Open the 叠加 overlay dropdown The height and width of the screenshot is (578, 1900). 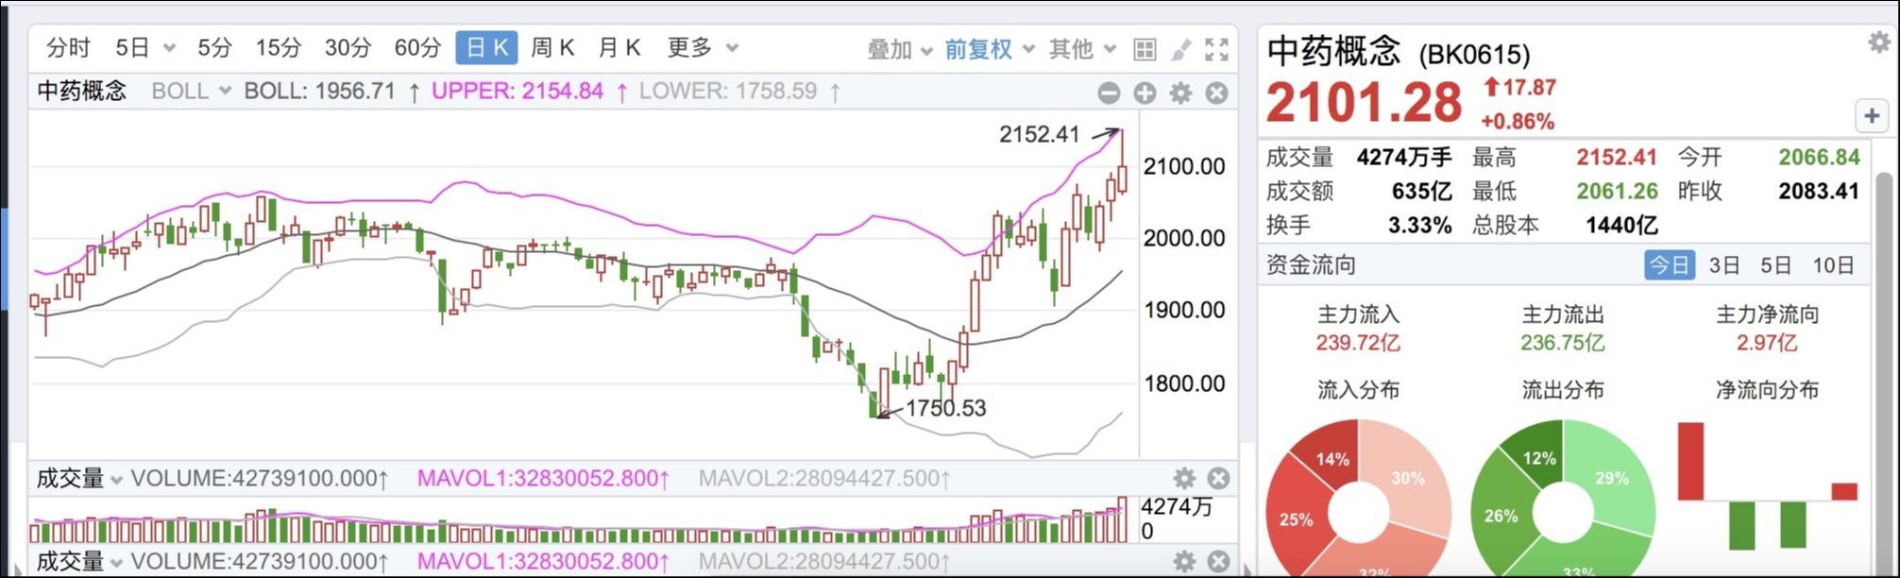click(x=889, y=48)
